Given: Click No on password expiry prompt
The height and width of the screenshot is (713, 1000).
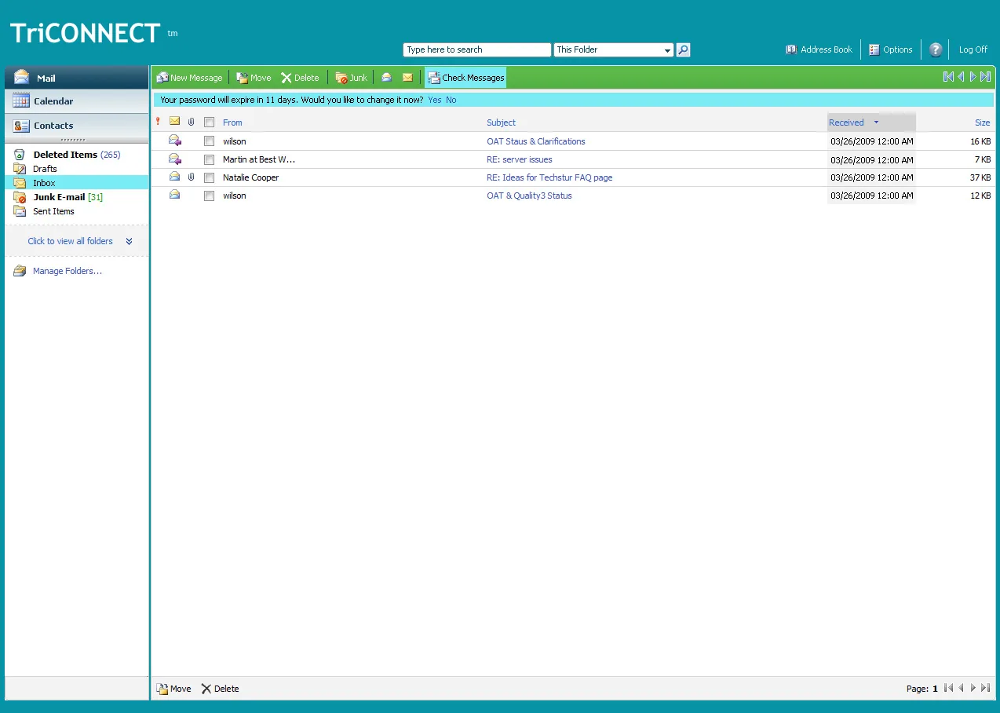Looking at the screenshot, I should coord(451,100).
